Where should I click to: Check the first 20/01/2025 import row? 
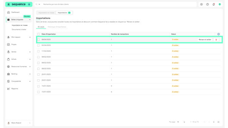(38, 75)
